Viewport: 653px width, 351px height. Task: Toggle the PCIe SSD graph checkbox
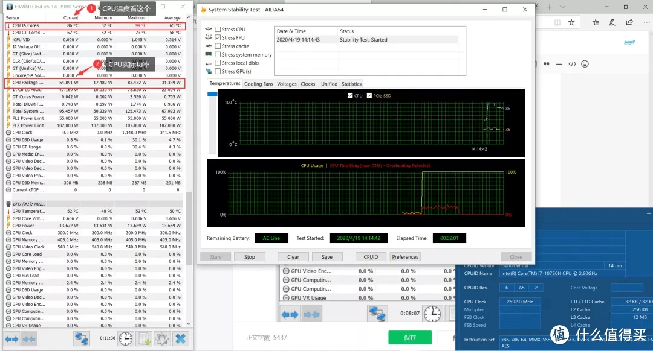[369, 95]
